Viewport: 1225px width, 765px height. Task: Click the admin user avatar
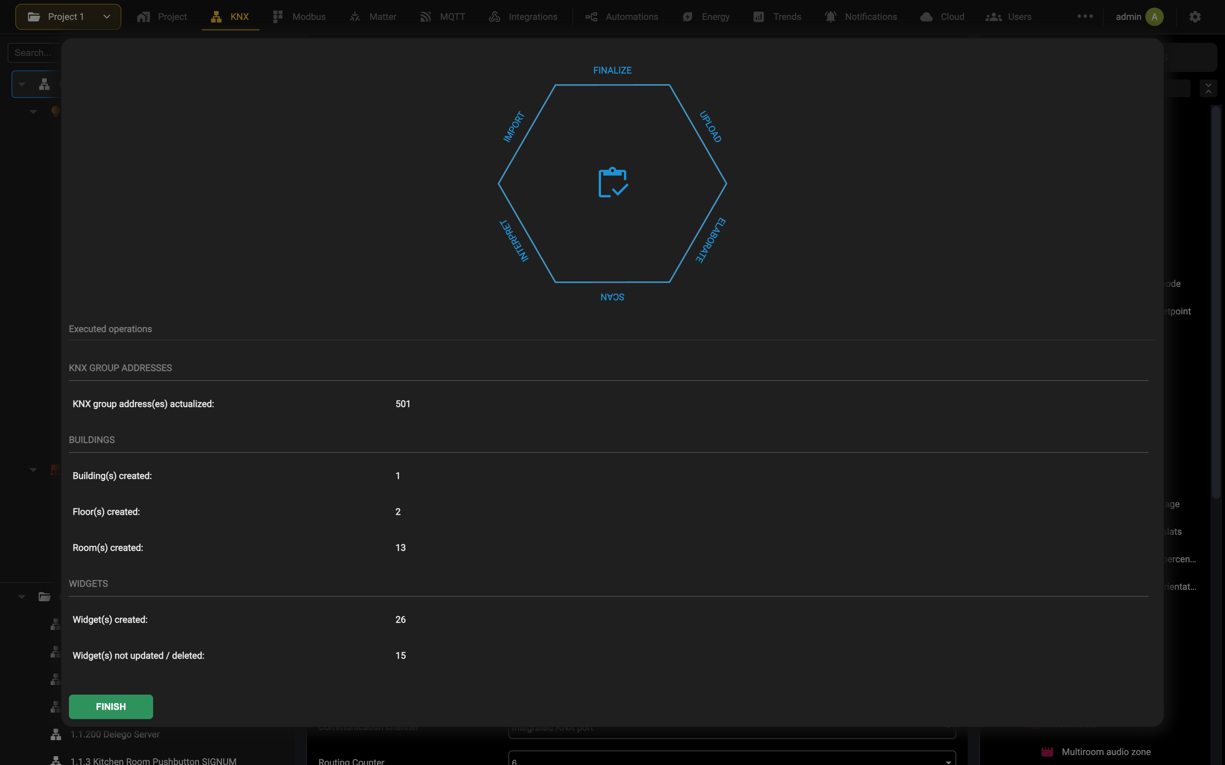[x=1154, y=17]
